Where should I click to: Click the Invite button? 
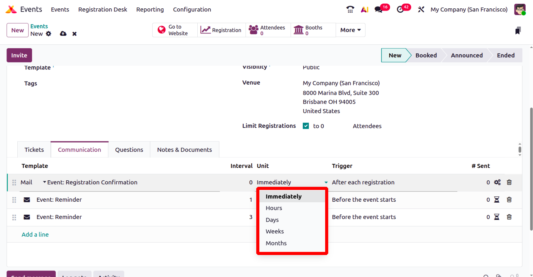pos(19,55)
